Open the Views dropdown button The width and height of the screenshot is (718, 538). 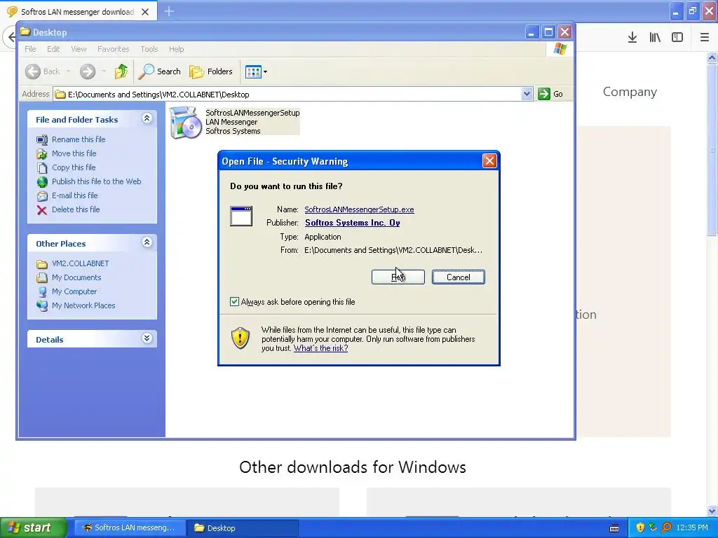click(256, 71)
